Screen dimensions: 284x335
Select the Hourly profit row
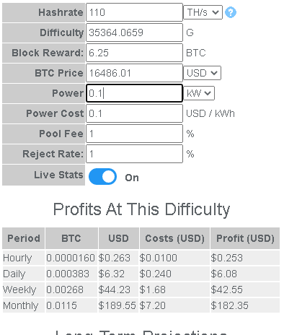click(x=141, y=258)
